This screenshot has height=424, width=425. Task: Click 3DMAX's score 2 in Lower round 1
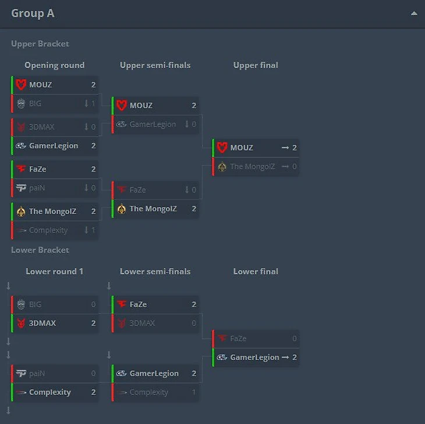click(93, 323)
